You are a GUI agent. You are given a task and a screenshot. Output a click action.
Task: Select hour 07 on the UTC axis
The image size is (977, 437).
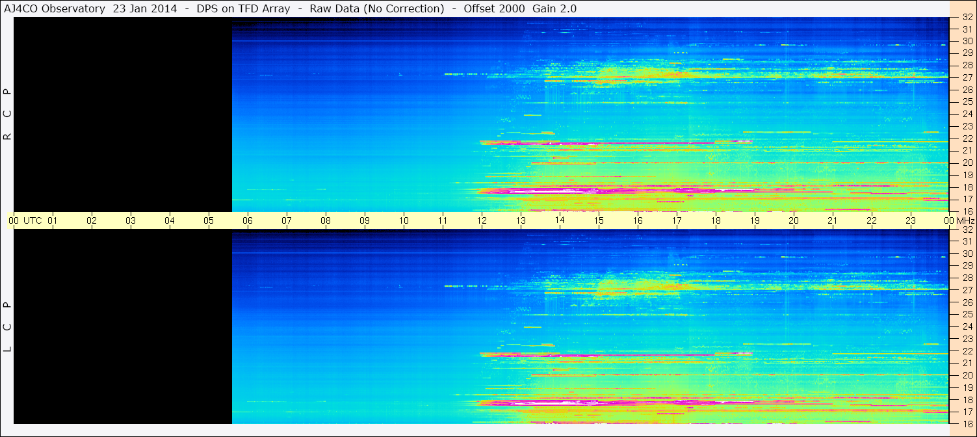pyautogui.click(x=287, y=220)
